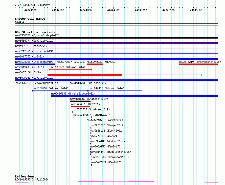This screenshot has height=185, width=225.
Task: Click the nsv6004601 (Wu2021) label
Action: point(101,62)
